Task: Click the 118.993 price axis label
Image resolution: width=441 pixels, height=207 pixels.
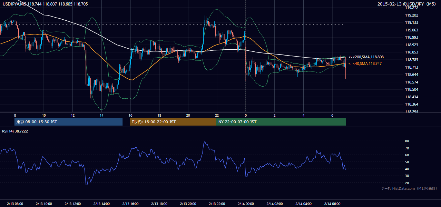Action: point(412,37)
